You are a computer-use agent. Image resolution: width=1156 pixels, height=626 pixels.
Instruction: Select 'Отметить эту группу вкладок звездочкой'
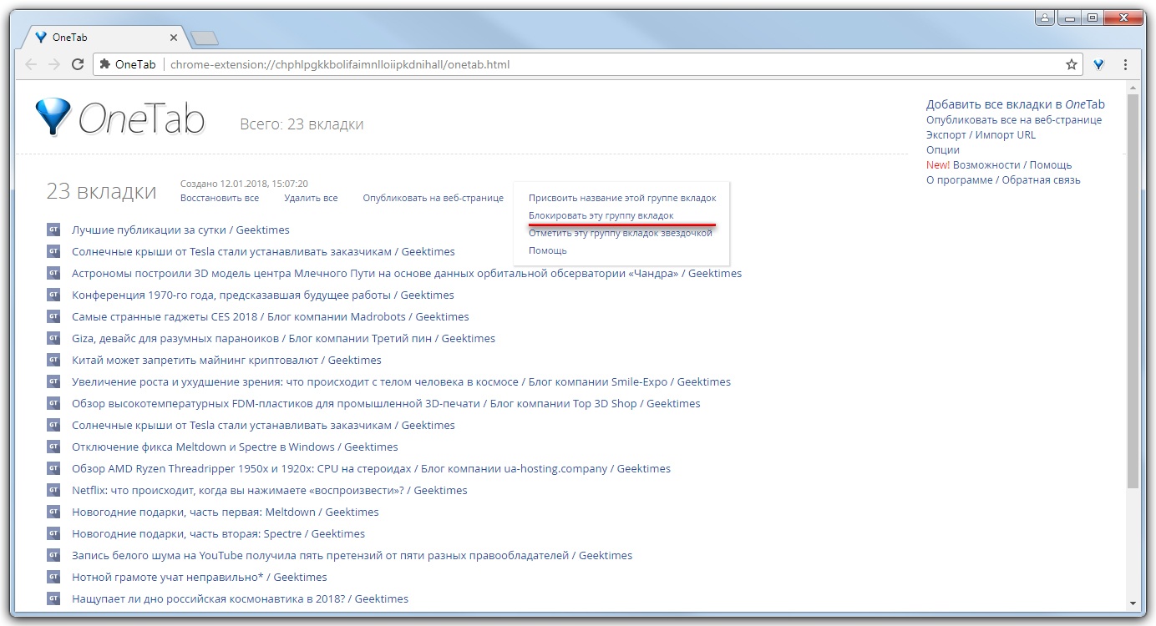point(621,233)
